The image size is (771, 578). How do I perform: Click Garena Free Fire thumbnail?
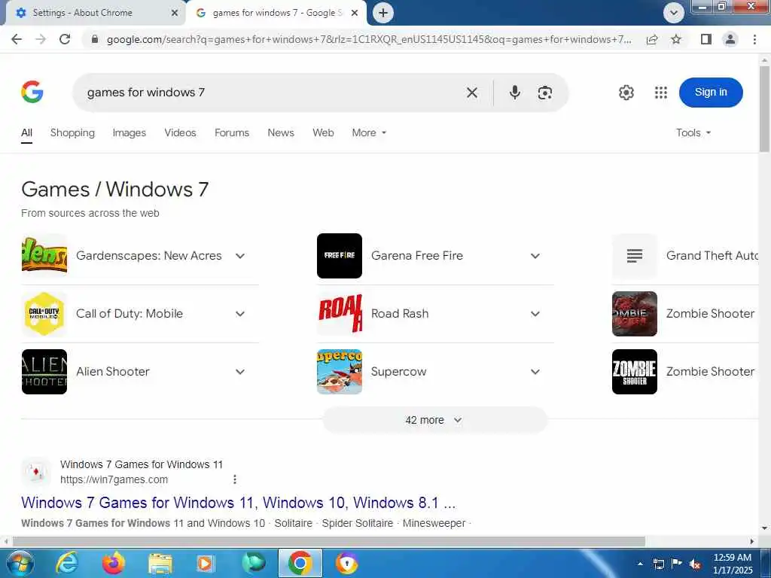[x=340, y=256]
